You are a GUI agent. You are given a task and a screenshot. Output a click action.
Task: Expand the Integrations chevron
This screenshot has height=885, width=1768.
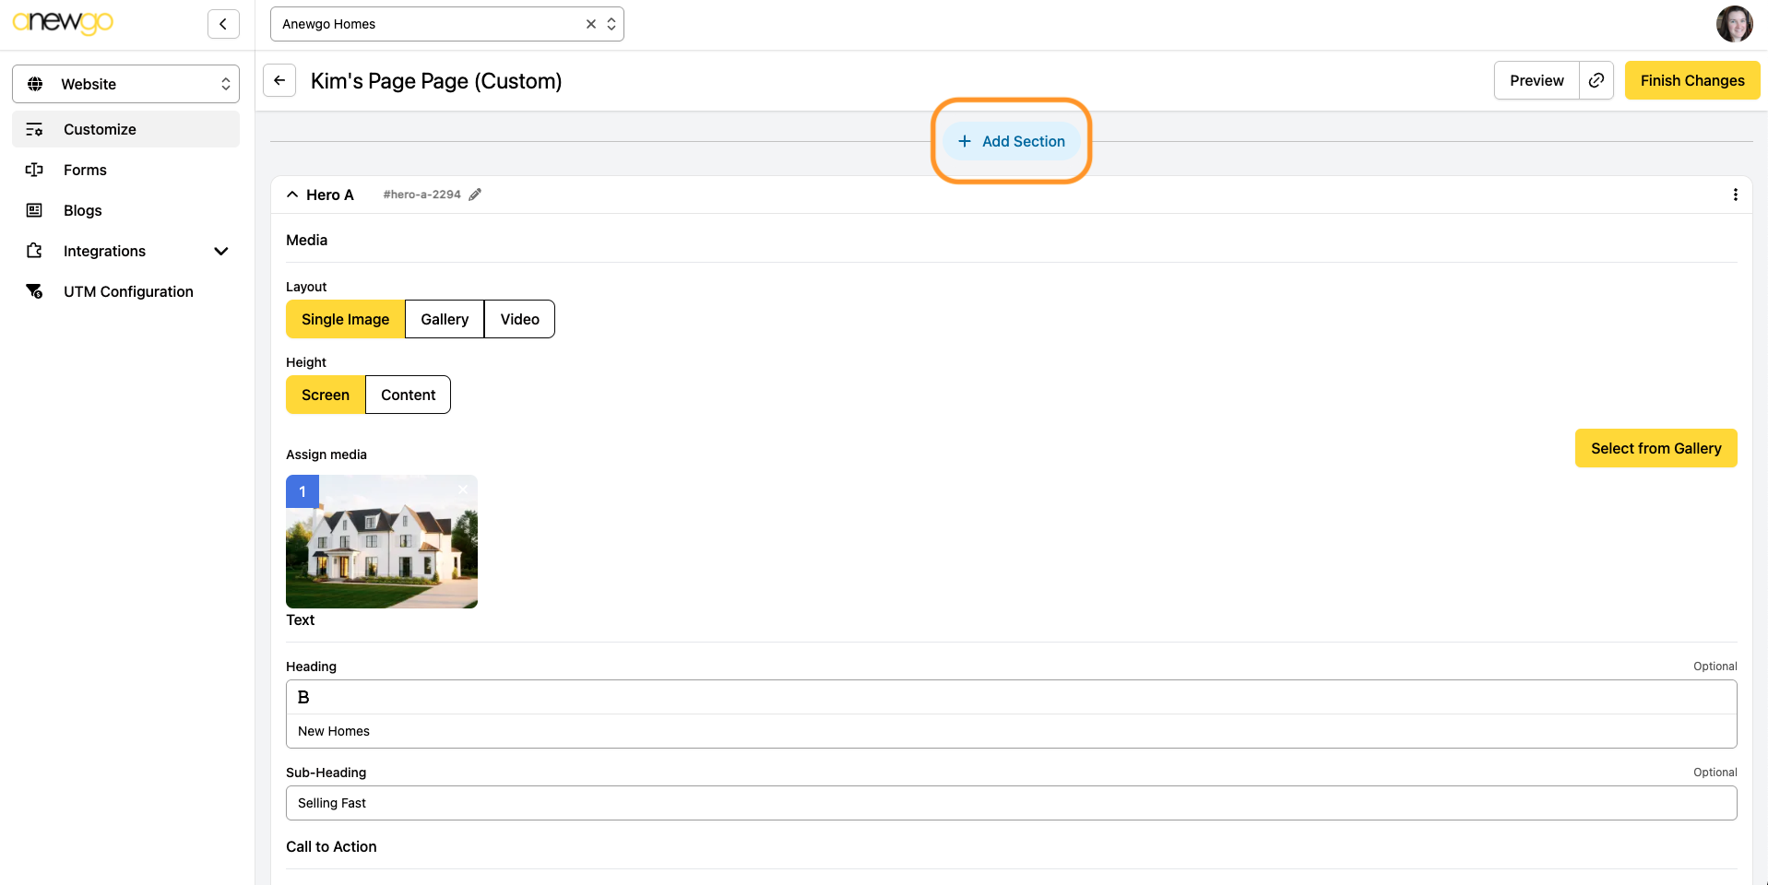[221, 251]
